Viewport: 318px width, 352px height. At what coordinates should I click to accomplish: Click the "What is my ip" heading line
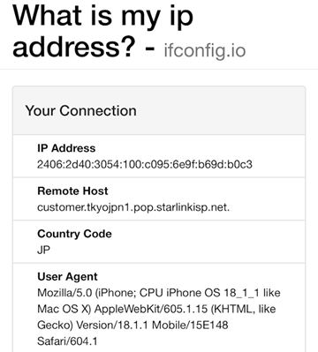[102, 17]
